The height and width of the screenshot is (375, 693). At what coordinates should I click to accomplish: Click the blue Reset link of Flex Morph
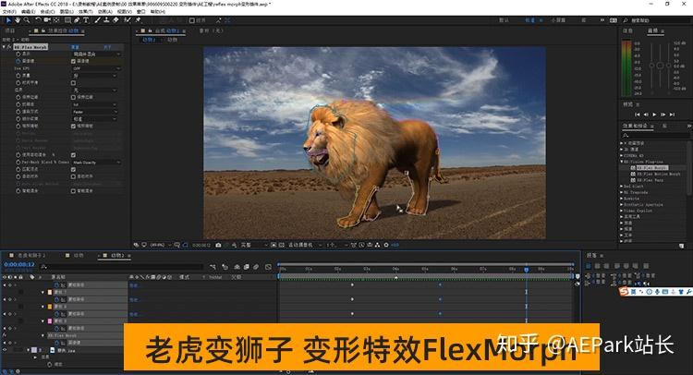click(x=75, y=47)
